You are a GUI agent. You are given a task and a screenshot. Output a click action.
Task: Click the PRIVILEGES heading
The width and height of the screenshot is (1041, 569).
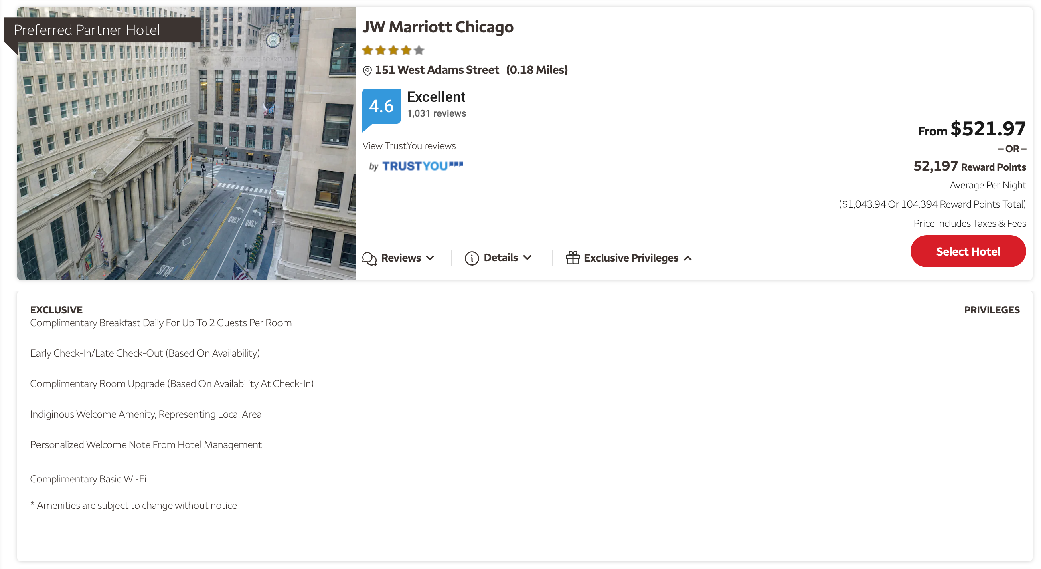click(992, 310)
